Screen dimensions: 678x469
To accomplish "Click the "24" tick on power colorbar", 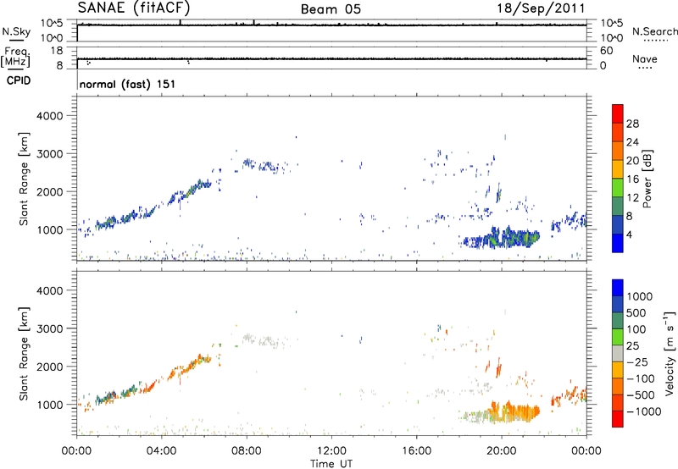I will 632,142.
